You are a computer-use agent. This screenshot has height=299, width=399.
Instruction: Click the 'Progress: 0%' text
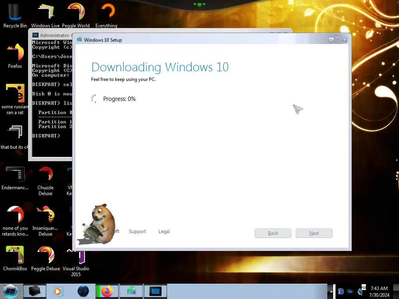click(x=119, y=98)
